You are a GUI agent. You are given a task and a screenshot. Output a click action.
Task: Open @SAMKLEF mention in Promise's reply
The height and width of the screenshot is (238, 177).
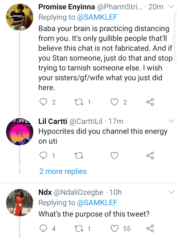coord(97,17)
